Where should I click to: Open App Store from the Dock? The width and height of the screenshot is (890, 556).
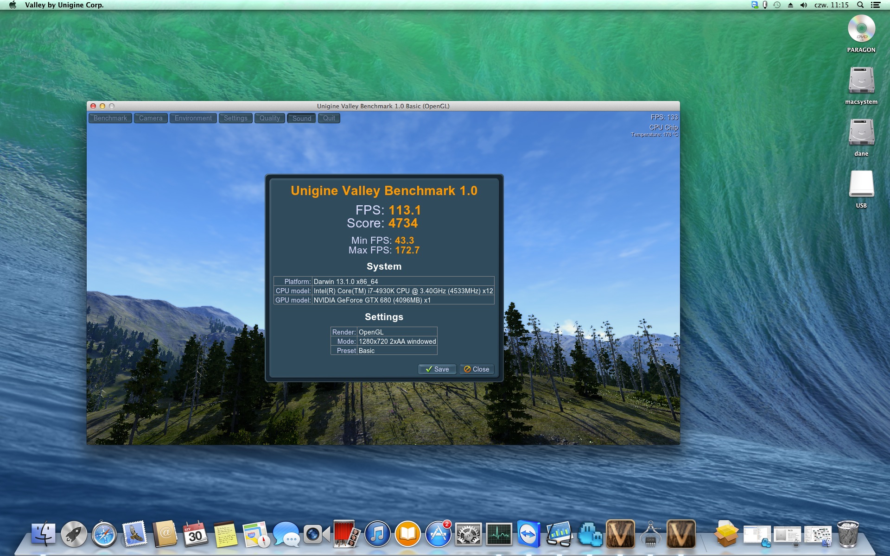coord(438,534)
